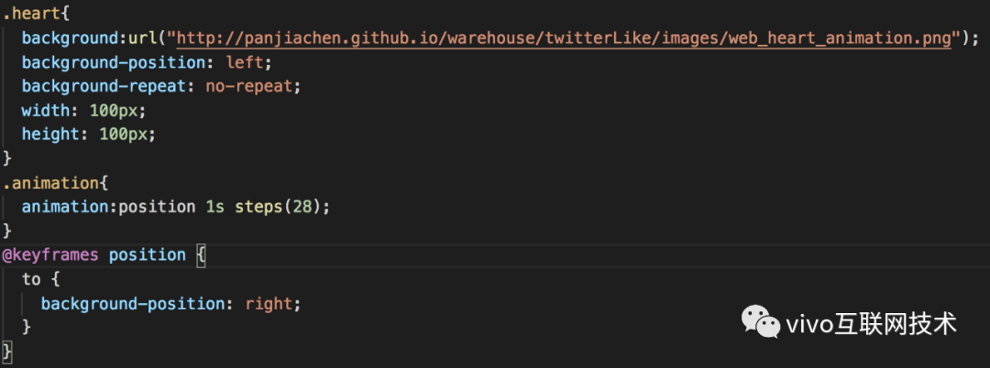This screenshot has width=990, height=368.
Task: Click the 'to' keyframe selector
Action: click(31, 278)
